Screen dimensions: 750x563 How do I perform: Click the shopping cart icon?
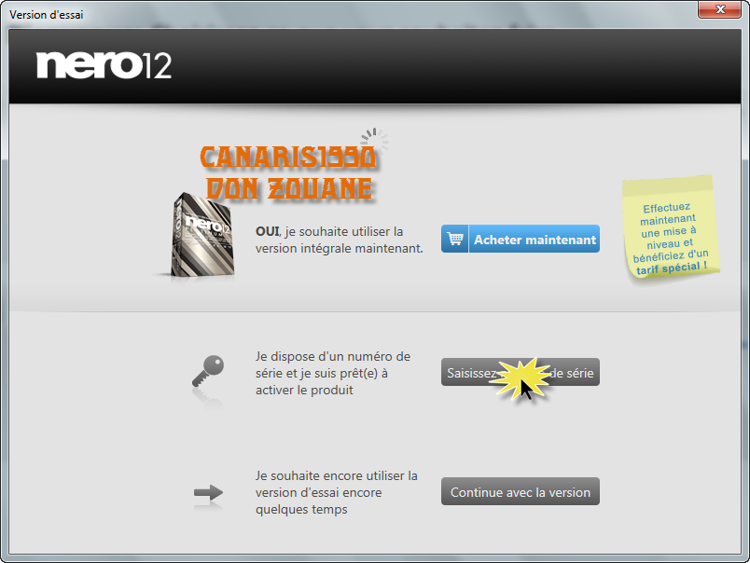[x=455, y=240]
